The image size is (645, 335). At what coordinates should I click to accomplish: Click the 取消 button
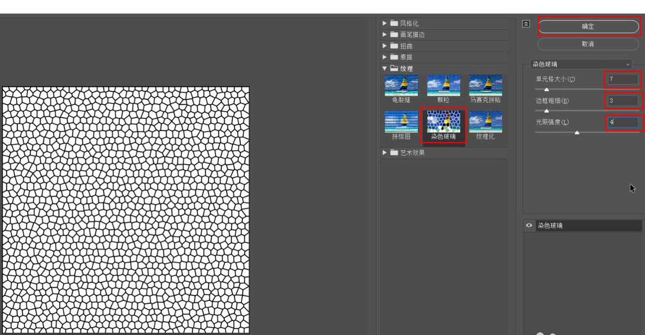point(588,44)
